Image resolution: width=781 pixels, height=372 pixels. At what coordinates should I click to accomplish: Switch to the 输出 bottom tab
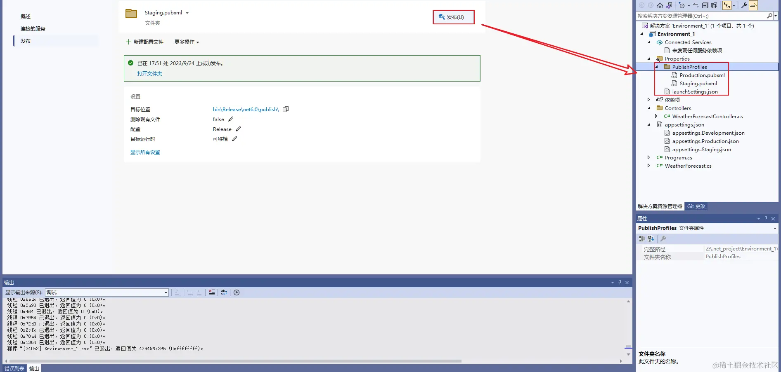pyautogui.click(x=34, y=368)
